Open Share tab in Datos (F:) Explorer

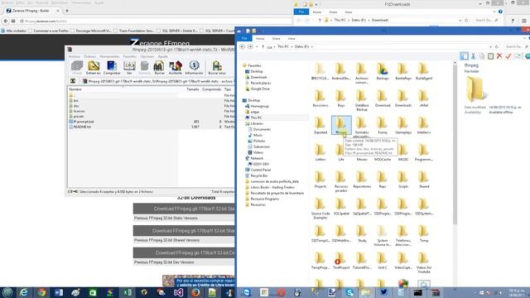tap(276, 39)
